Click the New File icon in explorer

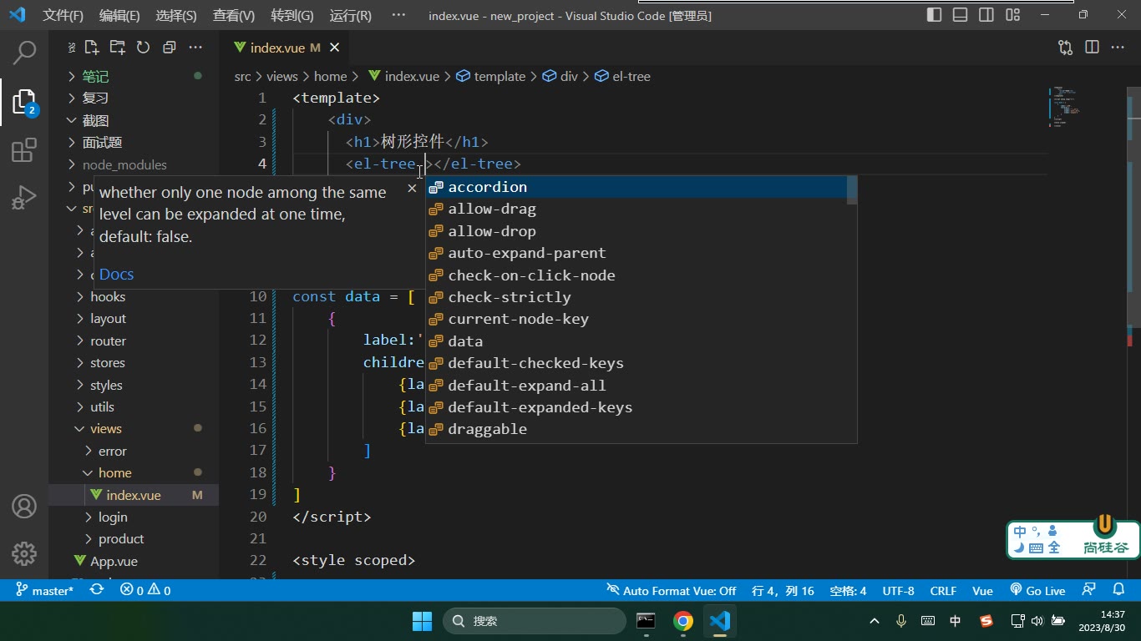coord(92,48)
